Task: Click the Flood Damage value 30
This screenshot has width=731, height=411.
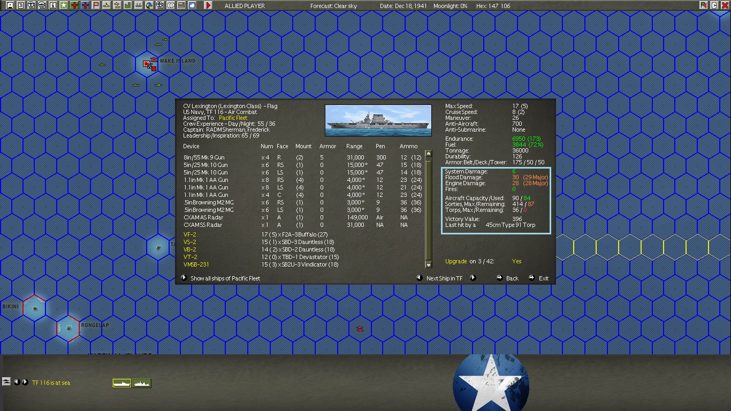Action: [x=515, y=177]
